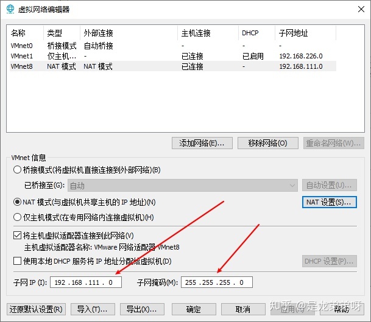Click 还原默认设置(R) button
The width and height of the screenshot is (371, 322).
(36, 309)
